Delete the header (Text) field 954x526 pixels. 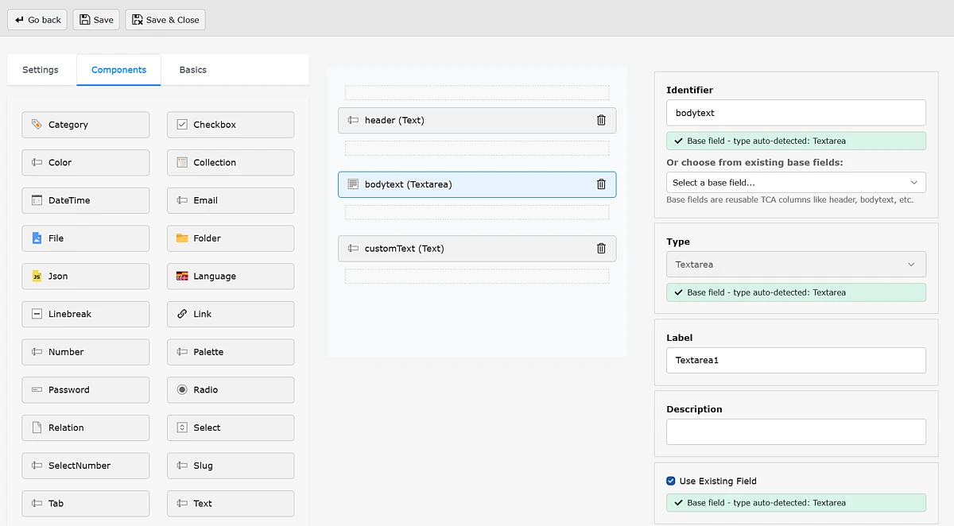pyautogui.click(x=601, y=120)
